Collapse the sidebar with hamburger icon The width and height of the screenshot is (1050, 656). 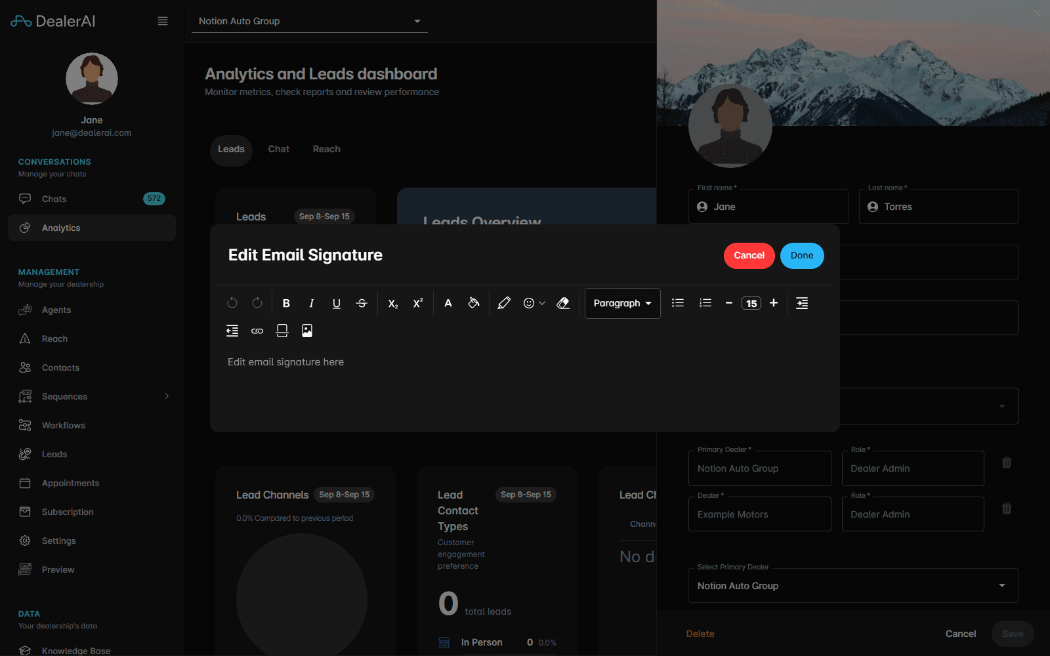(x=163, y=21)
